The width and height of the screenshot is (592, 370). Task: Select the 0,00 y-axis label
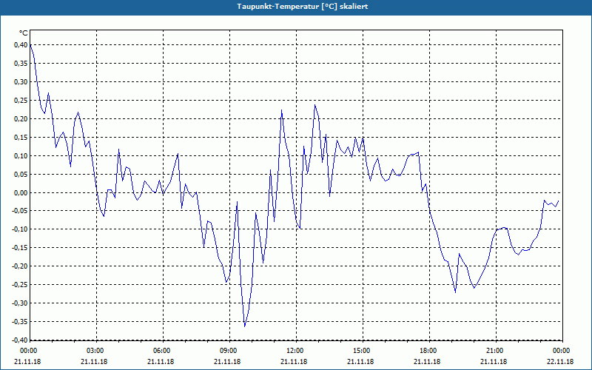[21, 193]
